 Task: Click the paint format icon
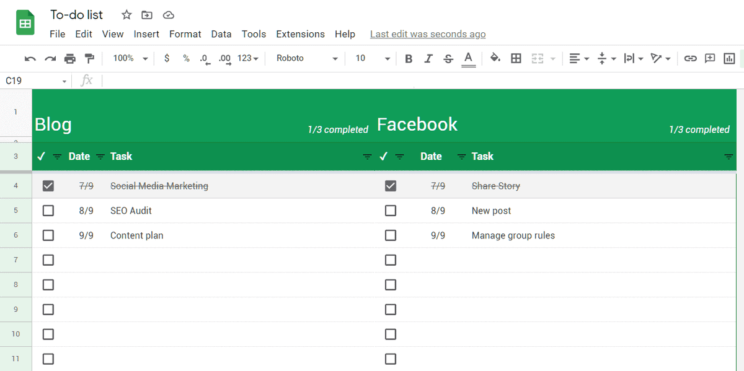click(88, 58)
